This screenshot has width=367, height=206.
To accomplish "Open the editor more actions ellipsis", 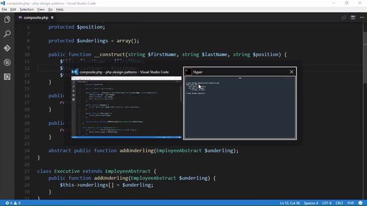I will [362, 18].
